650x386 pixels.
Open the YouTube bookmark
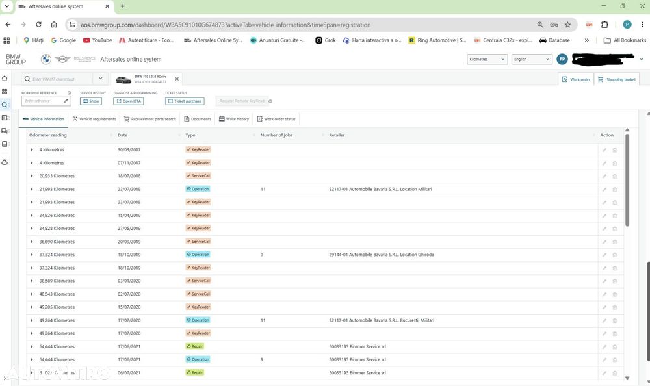click(x=97, y=40)
